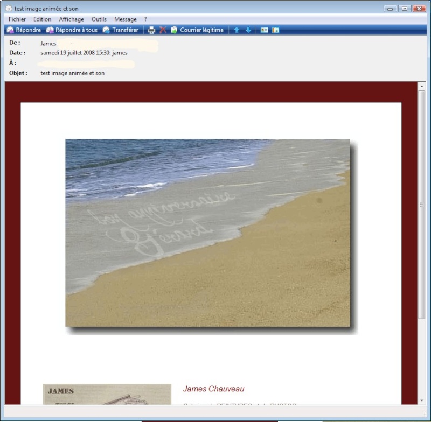This screenshot has width=431, height=422.
Task: Close the message window
Action: pyautogui.click(x=420, y=9)
